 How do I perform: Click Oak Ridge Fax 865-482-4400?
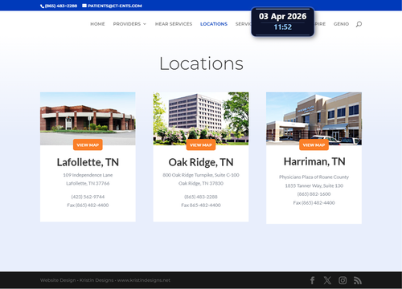[x=201, y=206]
